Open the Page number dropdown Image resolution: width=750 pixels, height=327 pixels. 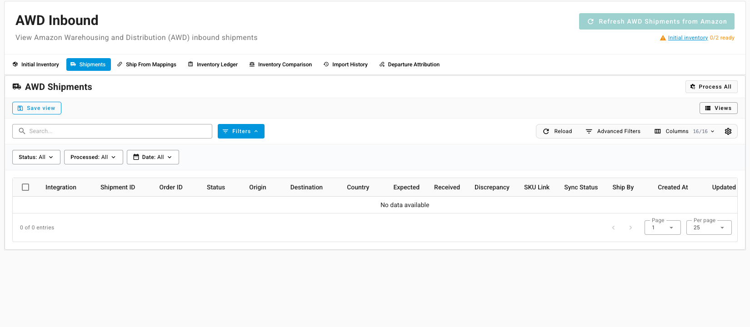point(663,228)
